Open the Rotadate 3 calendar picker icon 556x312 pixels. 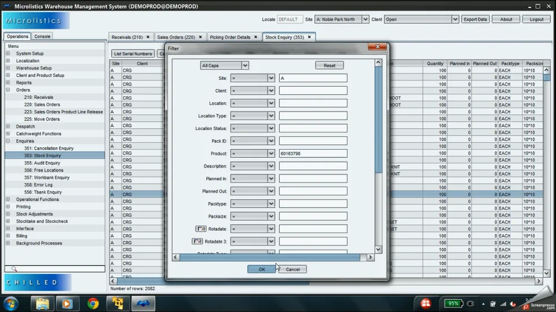(x=197, y=242)
